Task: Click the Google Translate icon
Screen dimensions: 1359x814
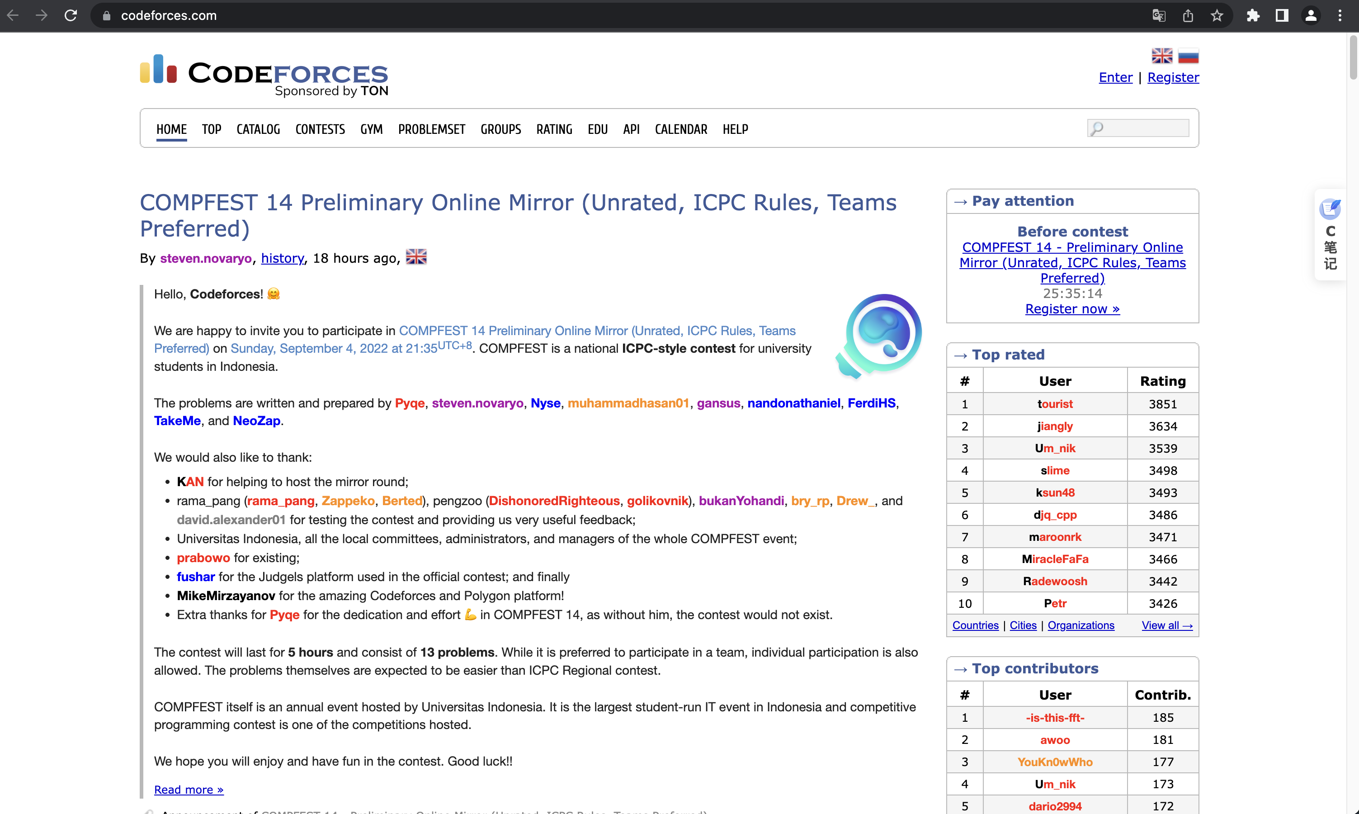Action: pyautogui.click(x=1158, y=15)
